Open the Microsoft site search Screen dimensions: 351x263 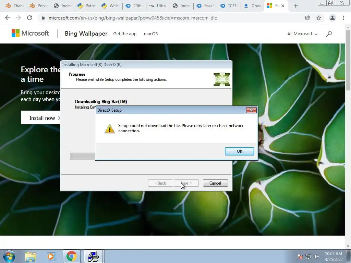click(x=329, y=34)
